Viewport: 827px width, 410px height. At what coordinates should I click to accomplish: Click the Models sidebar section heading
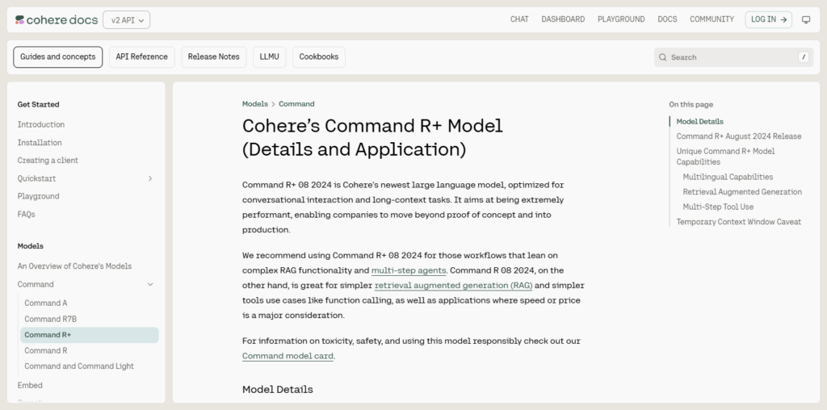31,247
